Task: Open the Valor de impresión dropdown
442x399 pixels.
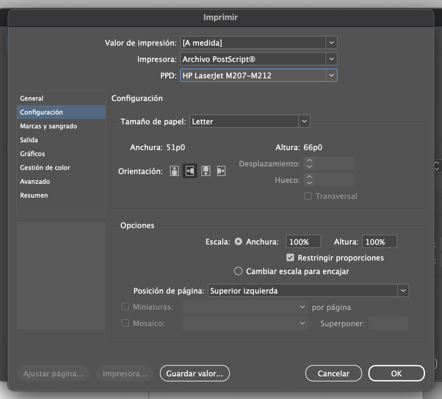Action: [x=331, y=43]
